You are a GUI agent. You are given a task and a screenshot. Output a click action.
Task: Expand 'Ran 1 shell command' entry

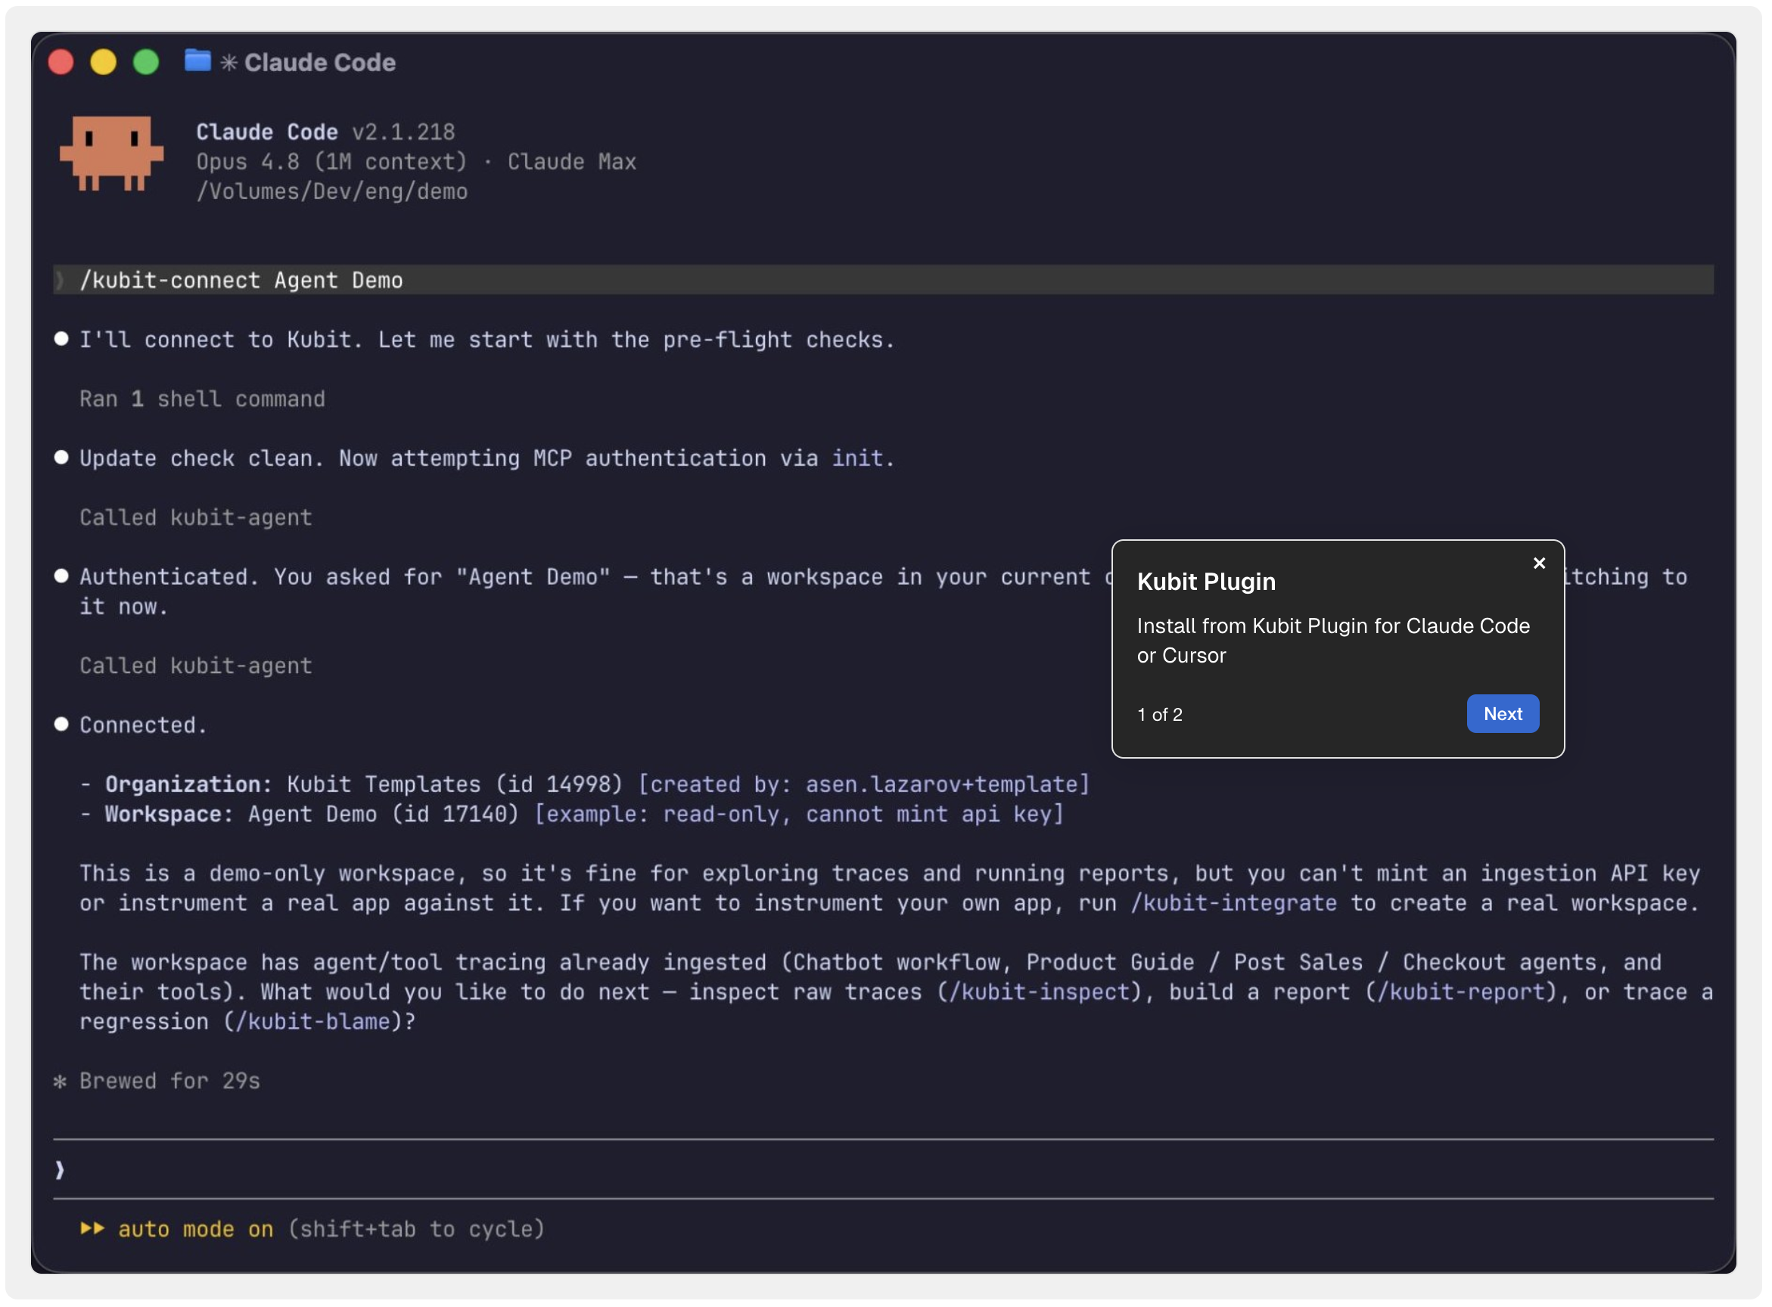(x=203, y=399)
